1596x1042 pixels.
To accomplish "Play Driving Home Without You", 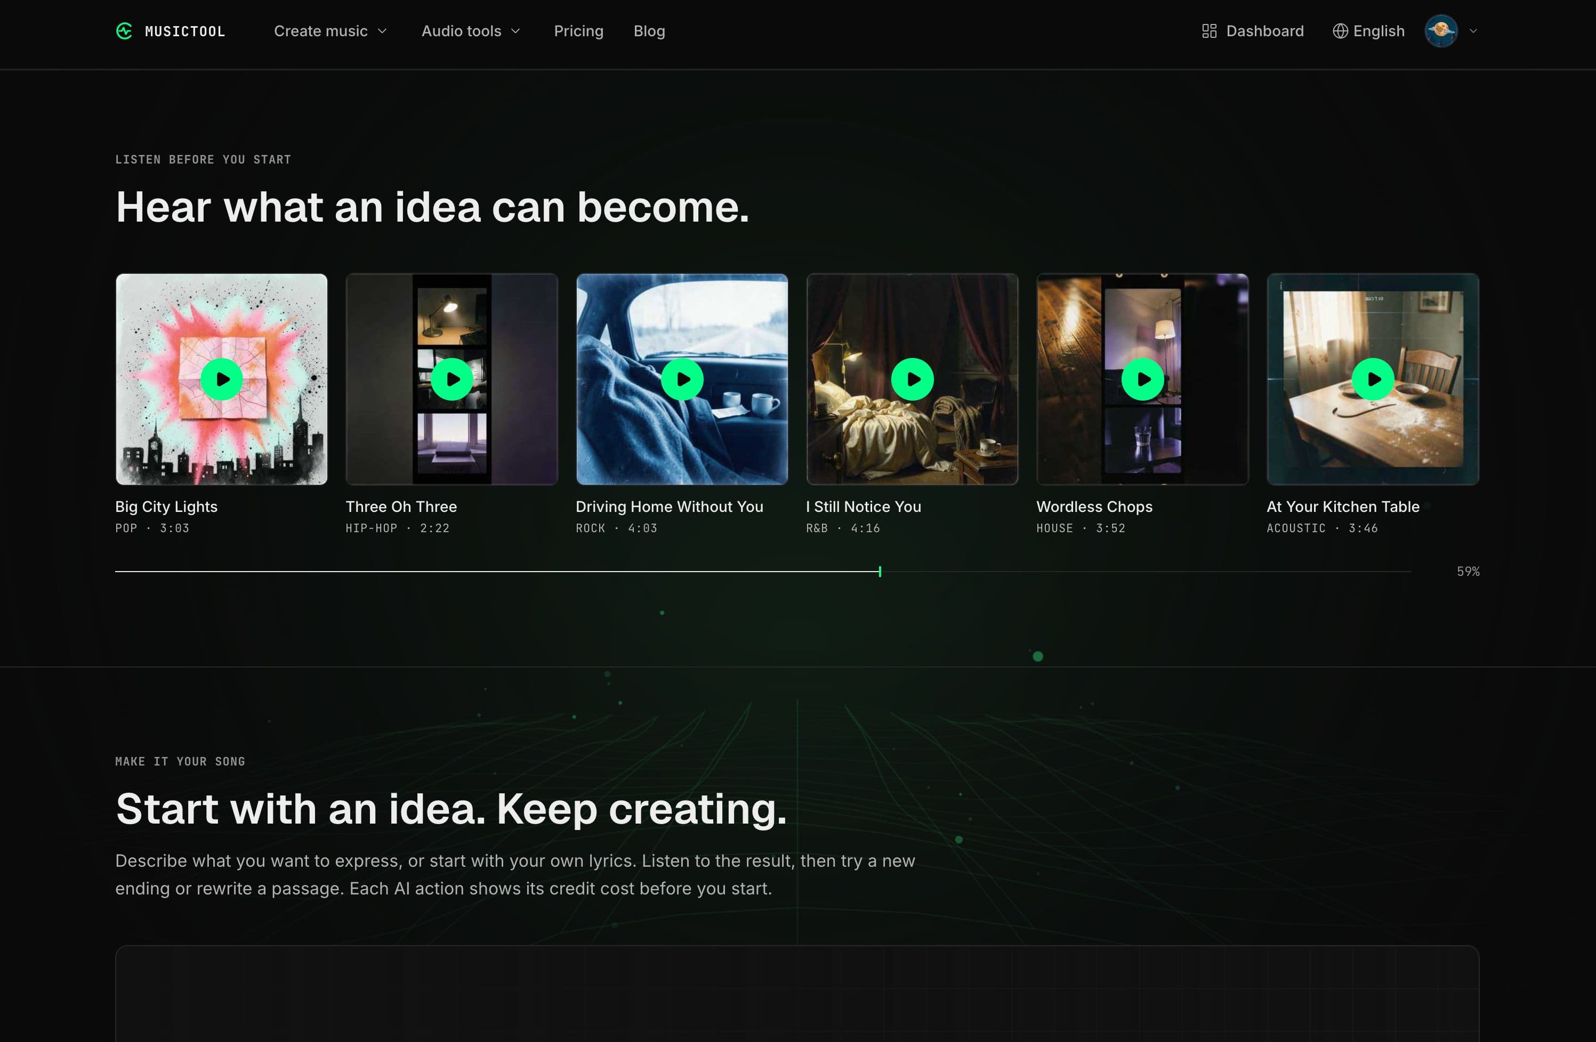I will (682, 379).
